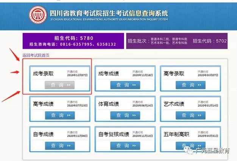Click the date 2020年08月07日
Viewport: 237px width, 161px height.
(208, 75)
